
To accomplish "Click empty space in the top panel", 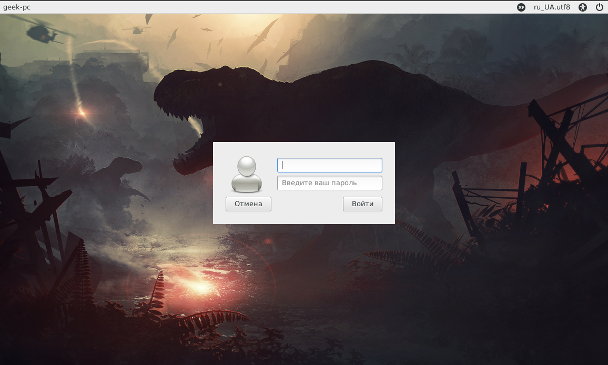I will (263, 7).
